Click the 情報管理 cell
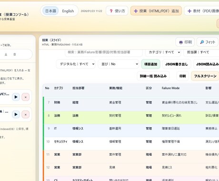Screen dimensions: 219x181 (x=115, y=141)
